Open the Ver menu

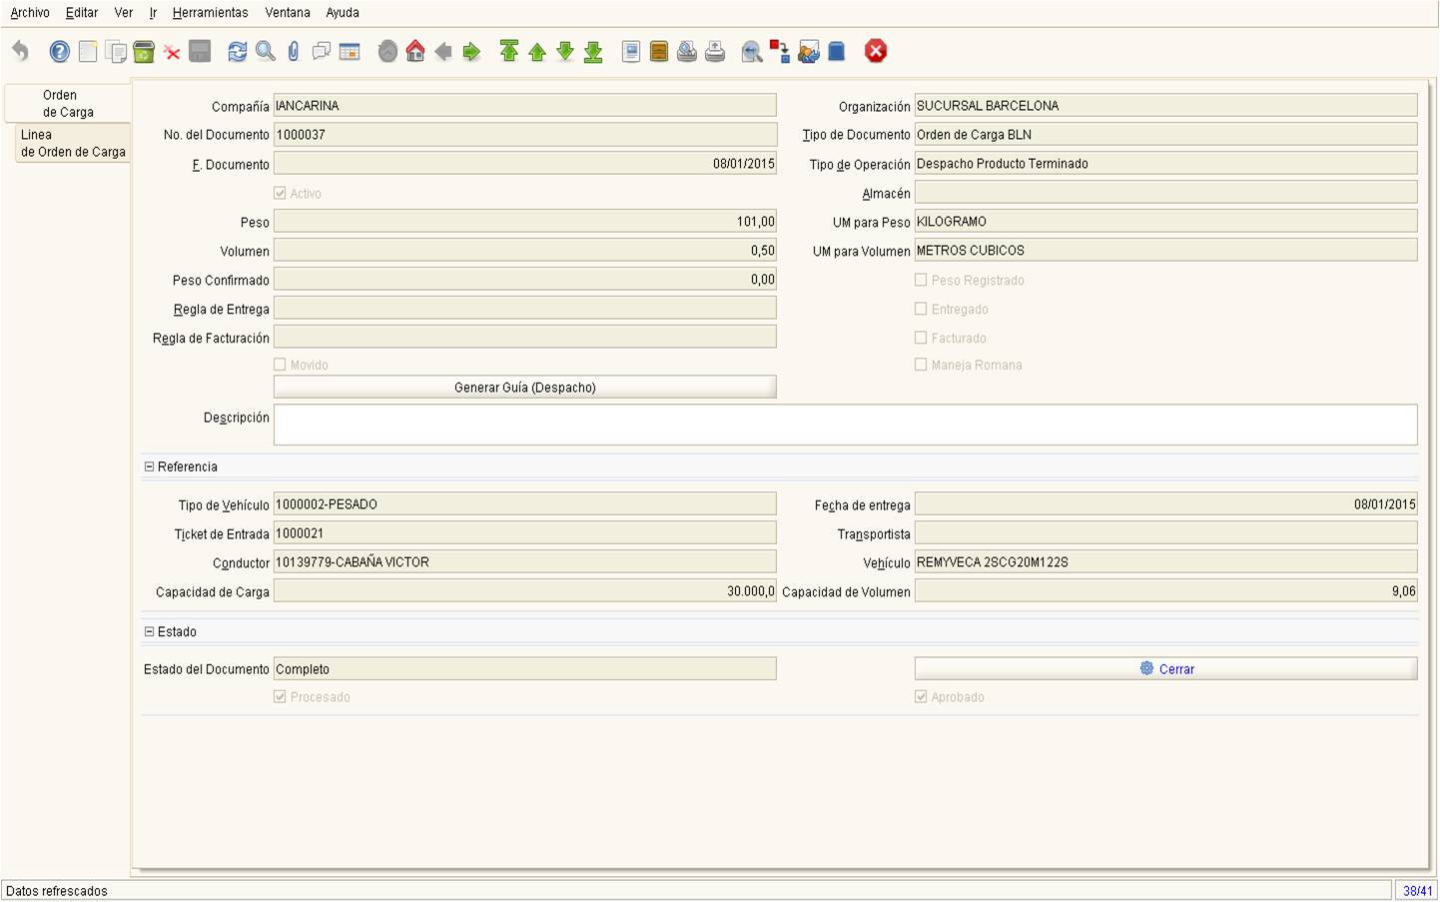click(124, 13)
